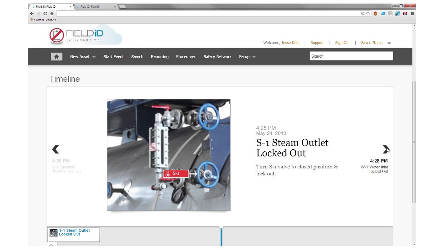
Task: Select S-1 Steam Outlet Locked Out timeline marker
Action: (x=74, y=234)
